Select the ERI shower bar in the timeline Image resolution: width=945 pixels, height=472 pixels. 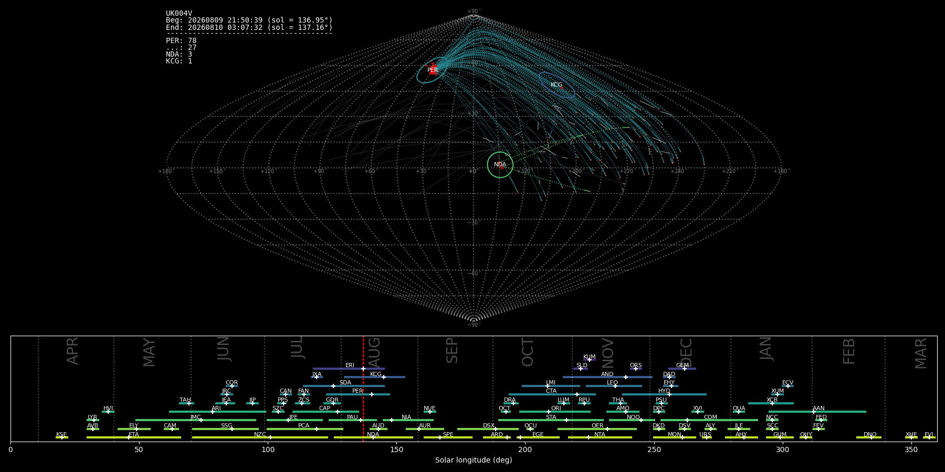[x=349, y=369]
